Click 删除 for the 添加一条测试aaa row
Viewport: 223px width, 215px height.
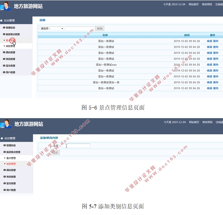[x=216, y=65]
